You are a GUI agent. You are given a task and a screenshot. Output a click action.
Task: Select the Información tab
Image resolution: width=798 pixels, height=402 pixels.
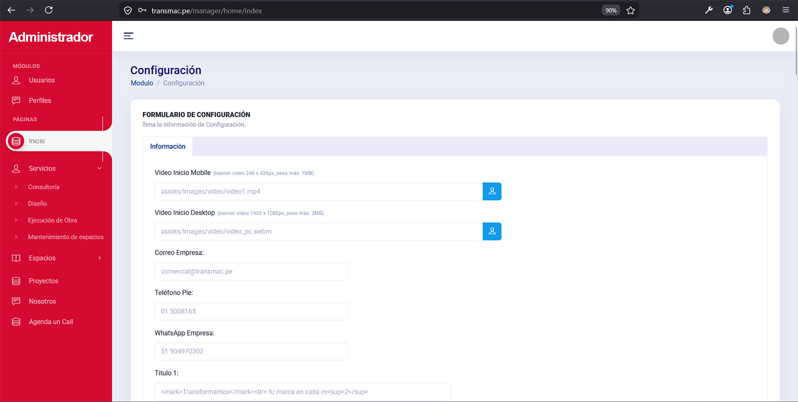tap(168, 147)
